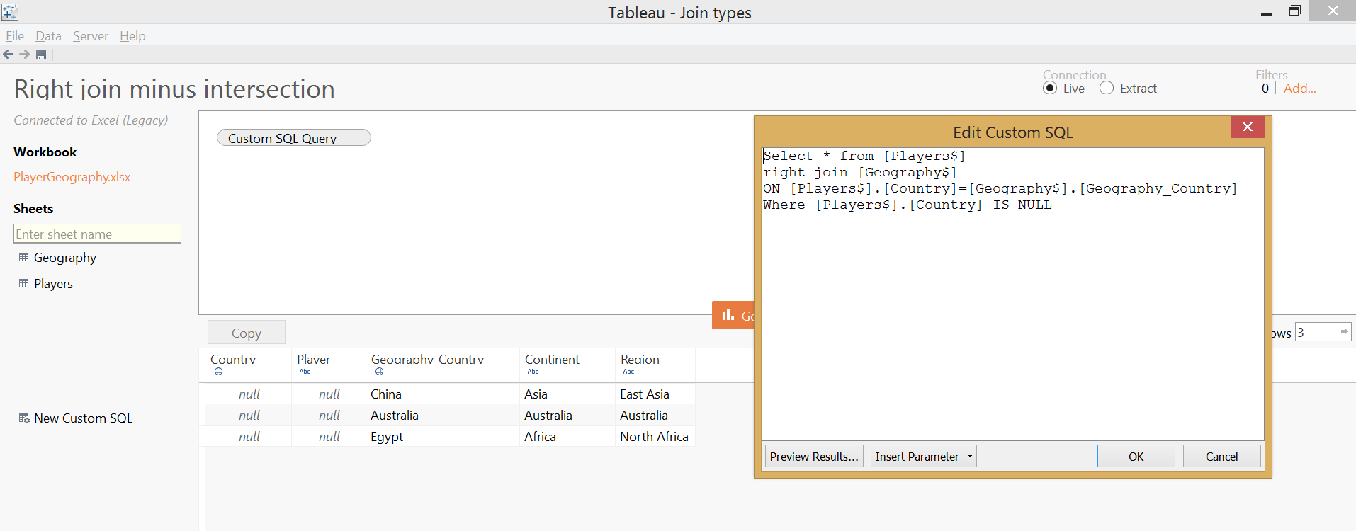Click the save disk toolbar icon
Viewport: 1356px width, 531px height.
coord(41,55)
